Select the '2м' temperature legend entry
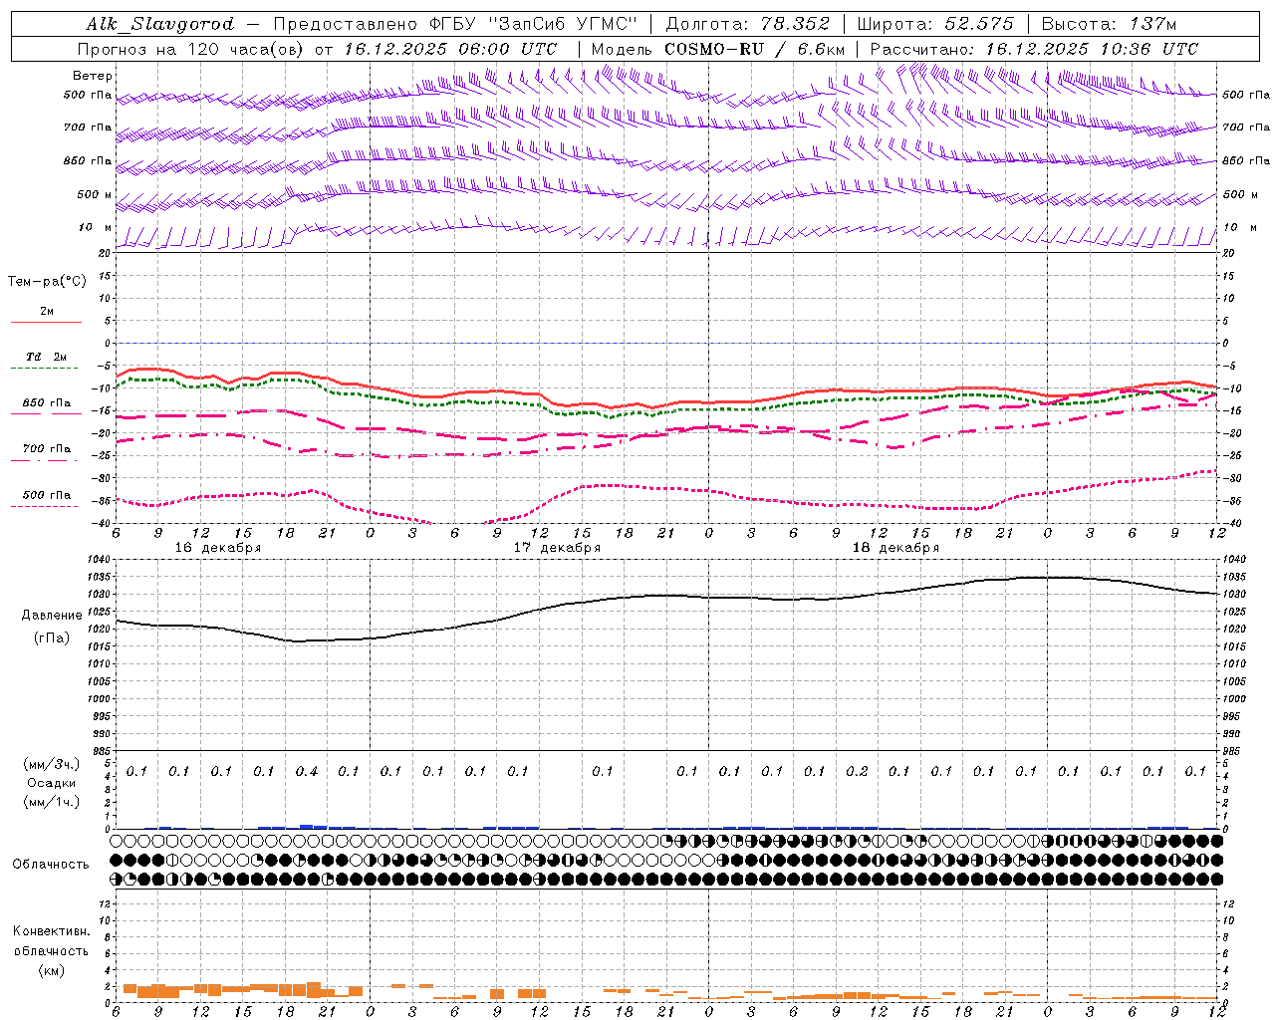The image size is (1275, 1020). click(47, 312)
